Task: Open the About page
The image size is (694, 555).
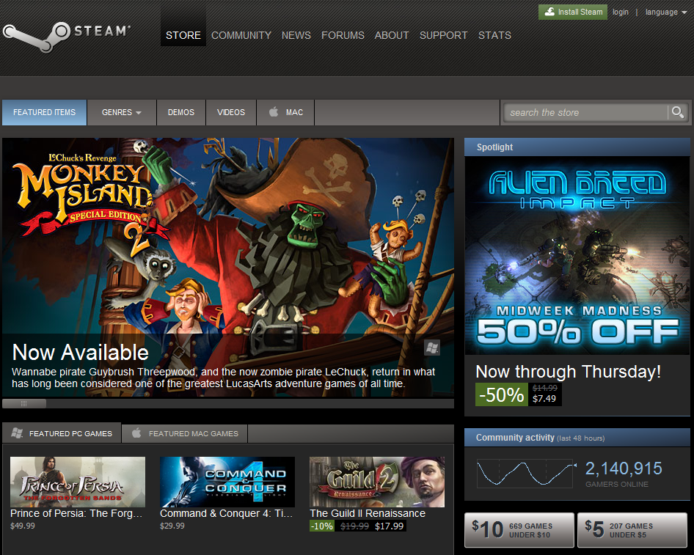Action: (392, 35)
